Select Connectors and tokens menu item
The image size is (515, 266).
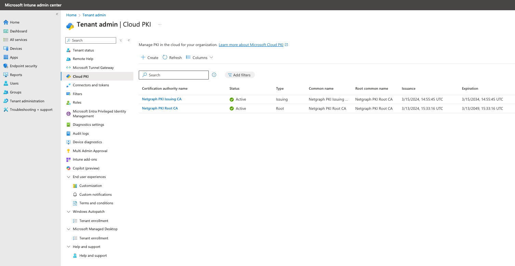91,85
